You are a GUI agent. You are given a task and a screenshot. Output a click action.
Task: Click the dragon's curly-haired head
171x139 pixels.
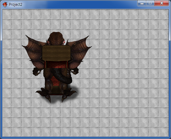pyautogui.click(x=56, y=38)
